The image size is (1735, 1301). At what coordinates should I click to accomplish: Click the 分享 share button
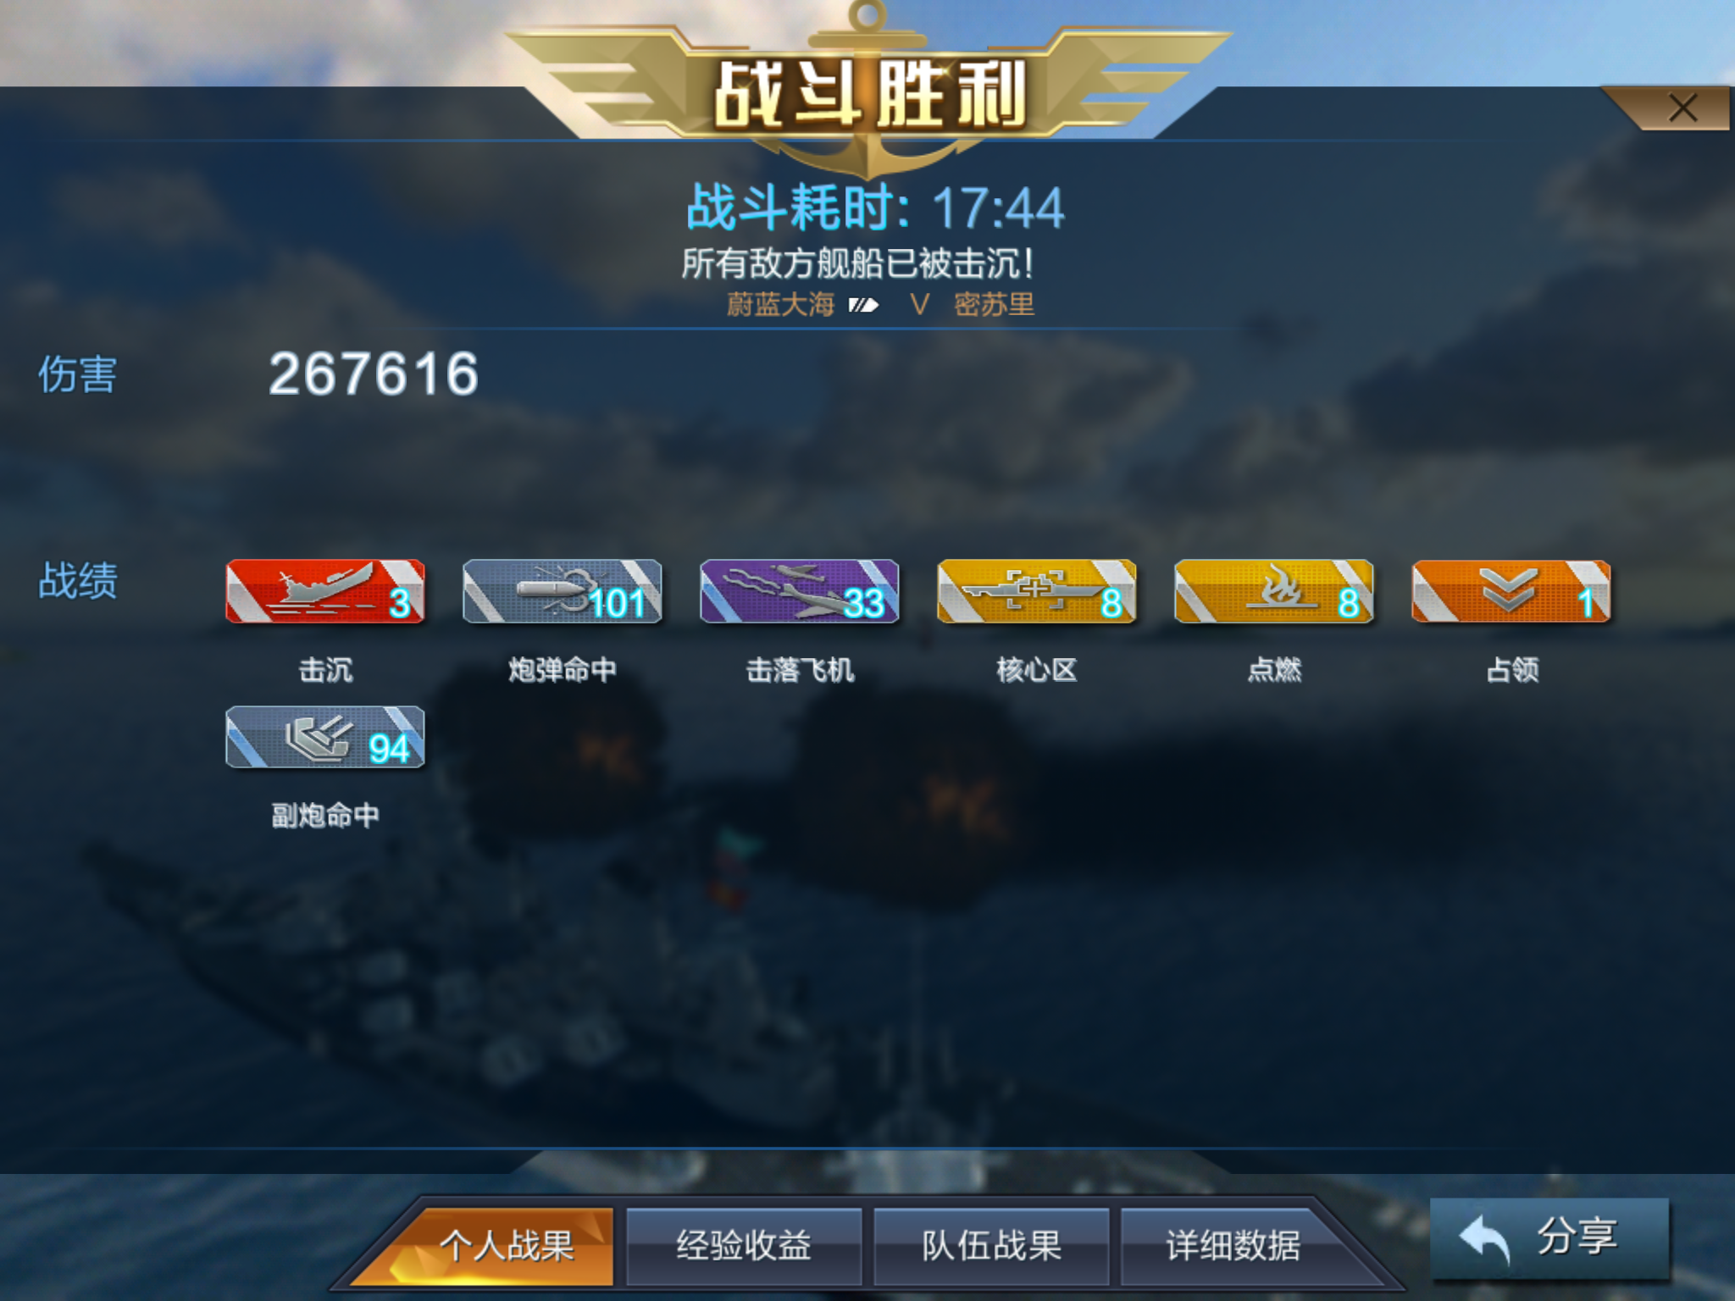click(x=1549, y=1238)
